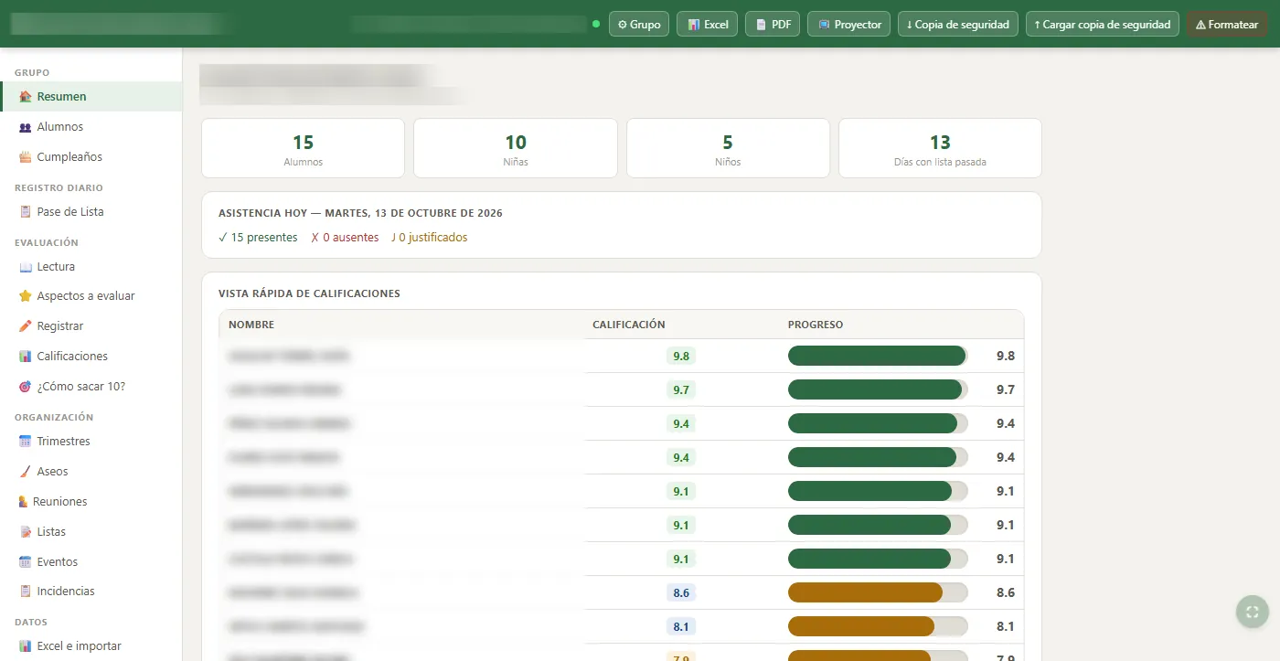Click the Registrar pencil icon

pos(26,326)
